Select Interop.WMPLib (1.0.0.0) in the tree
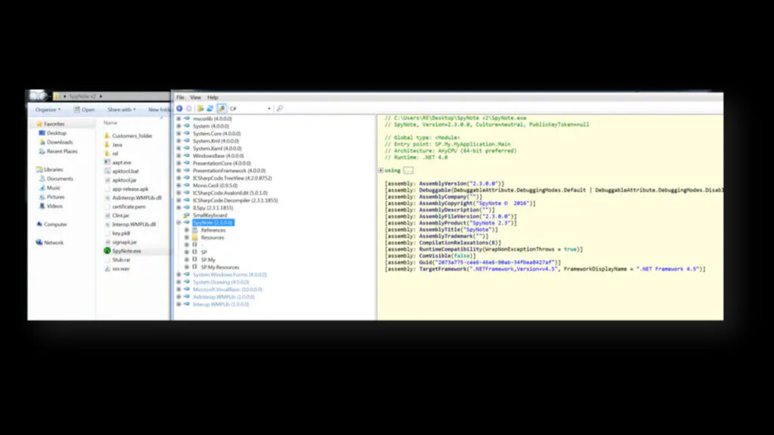774x435 pixels. (x=221, y=304)
